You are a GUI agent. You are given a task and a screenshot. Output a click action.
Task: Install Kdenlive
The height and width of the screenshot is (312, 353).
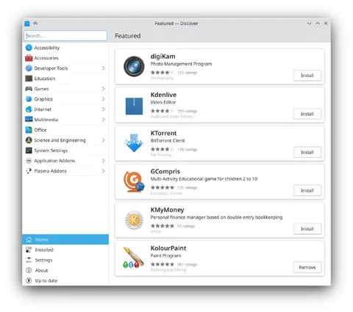click(x=307, y=114)
